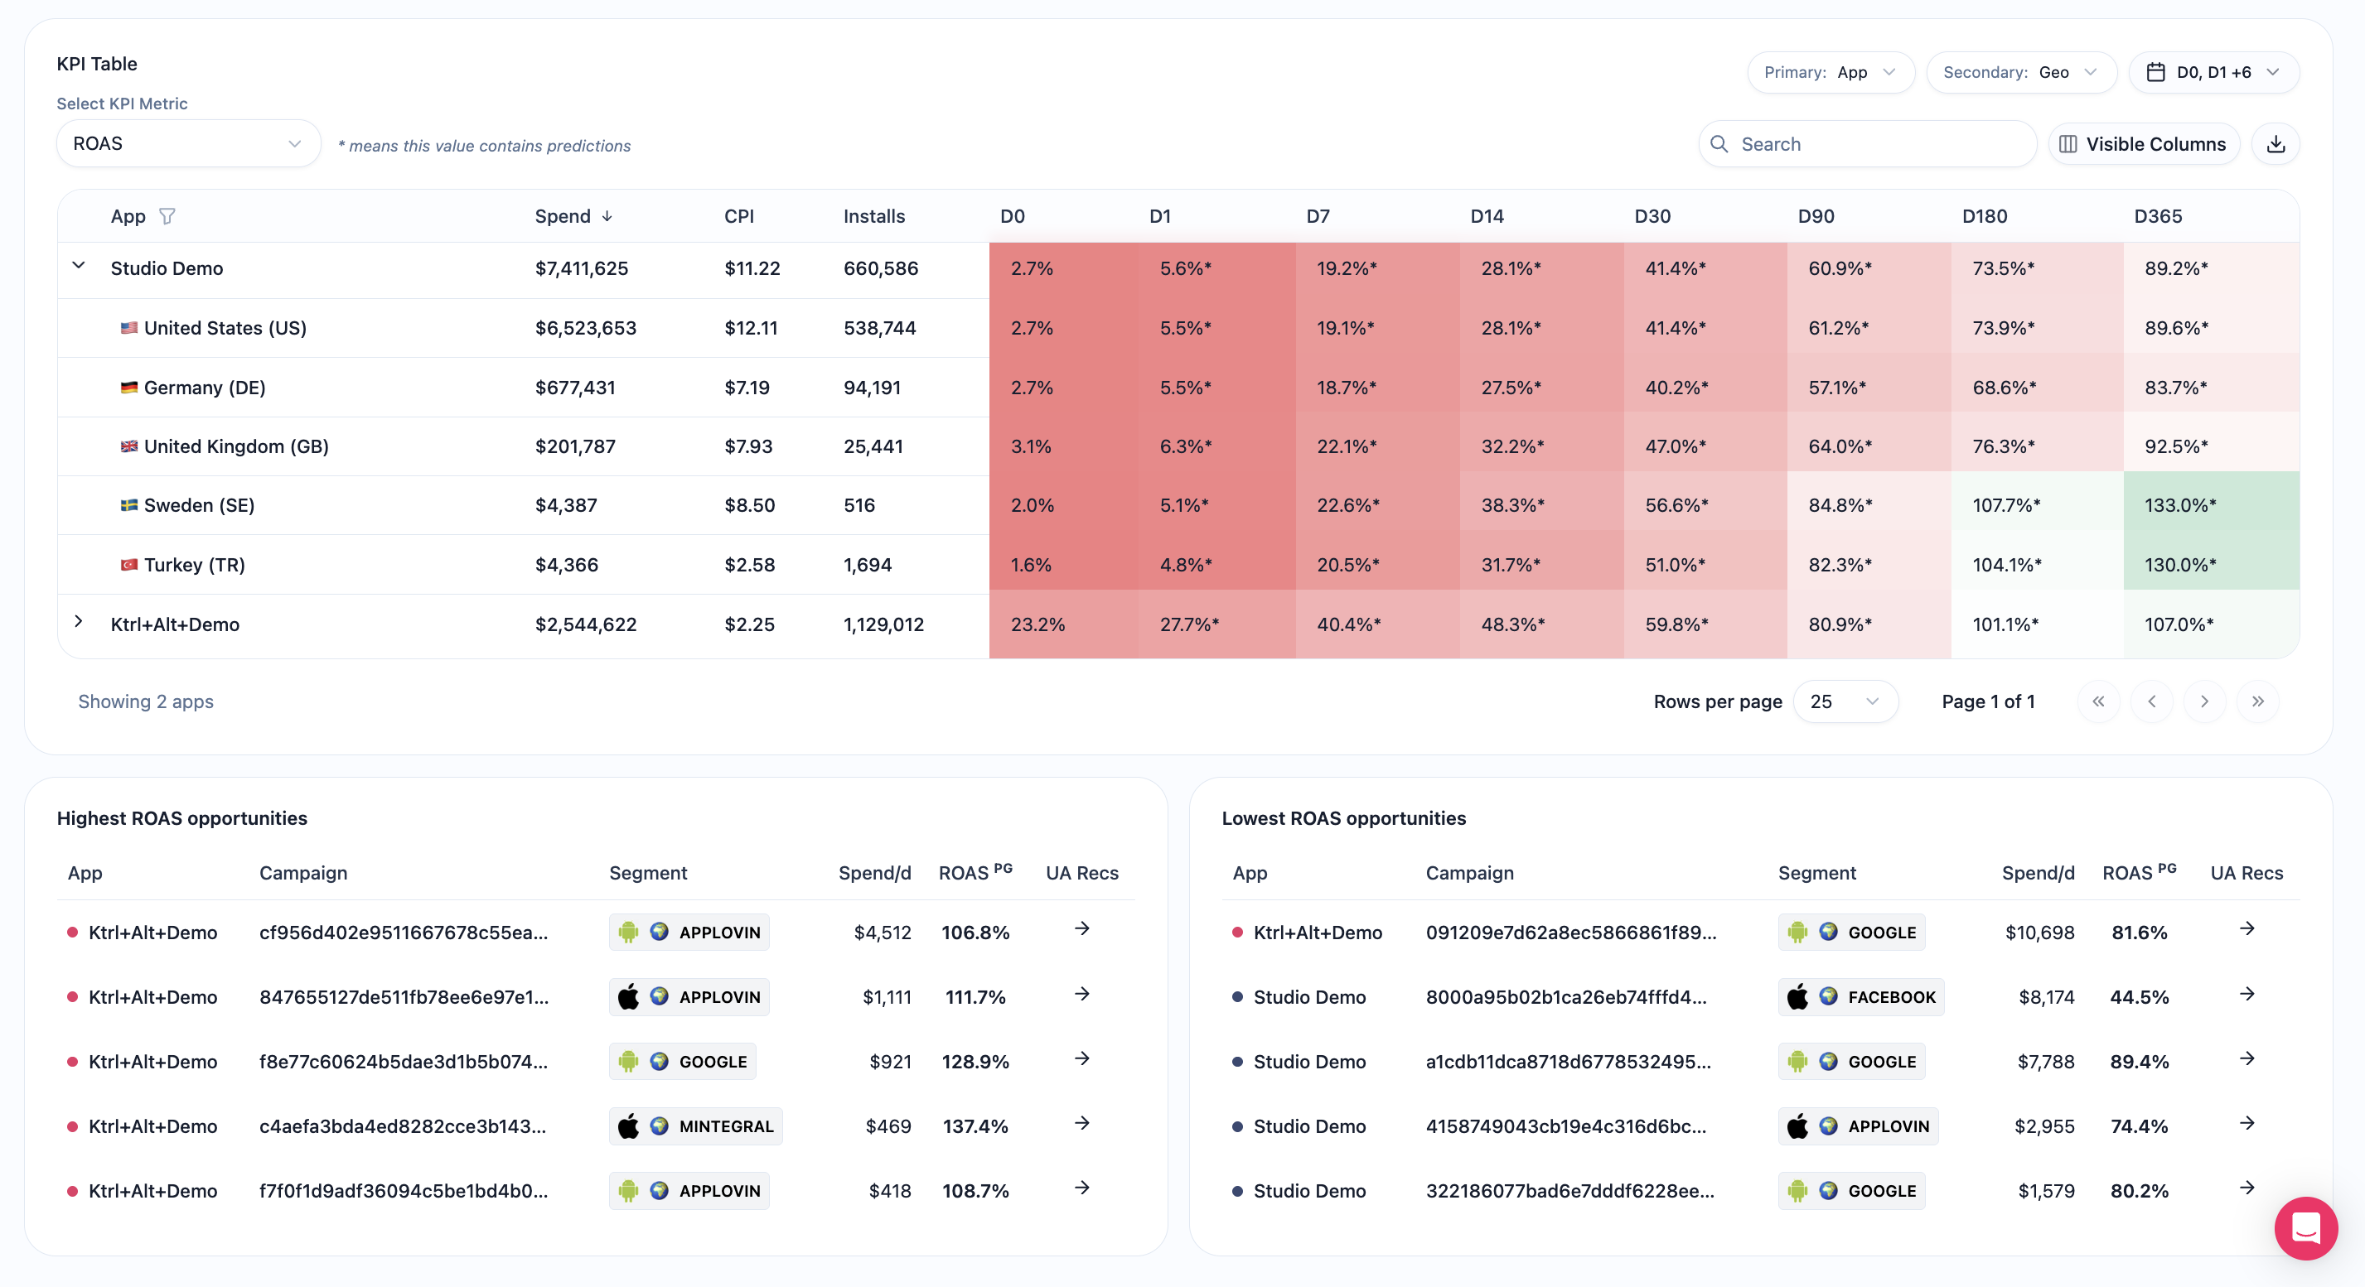The width and height of the screenshot is (2365, 1287).
Task: Collapse the Studio Demo row
Action: pyautogui.click(x=79, y=266)
